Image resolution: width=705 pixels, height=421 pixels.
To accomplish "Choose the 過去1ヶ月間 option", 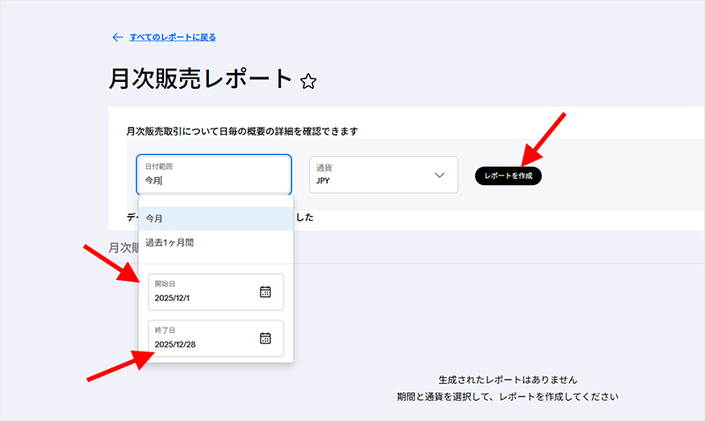I will 169,242.
